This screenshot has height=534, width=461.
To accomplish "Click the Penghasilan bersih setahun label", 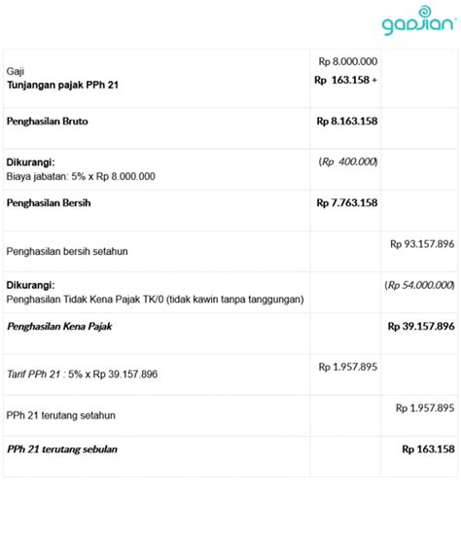I will [x=67, y=251].
